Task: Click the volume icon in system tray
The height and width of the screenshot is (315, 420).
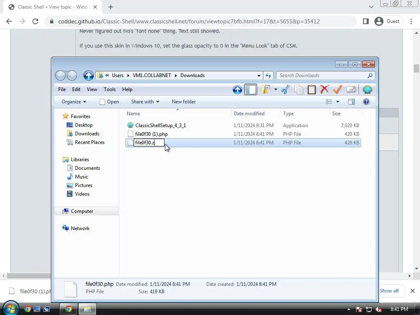Action: 378,309
